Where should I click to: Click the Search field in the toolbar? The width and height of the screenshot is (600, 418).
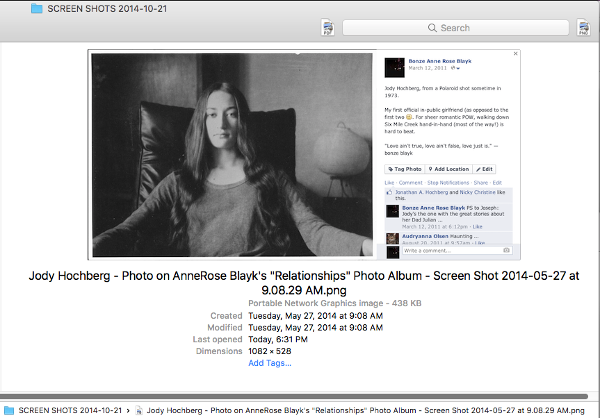455,28
